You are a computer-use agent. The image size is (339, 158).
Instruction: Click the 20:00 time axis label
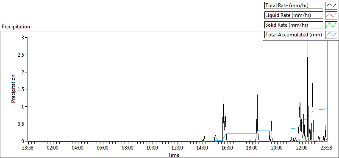click(x=277, y=148)
